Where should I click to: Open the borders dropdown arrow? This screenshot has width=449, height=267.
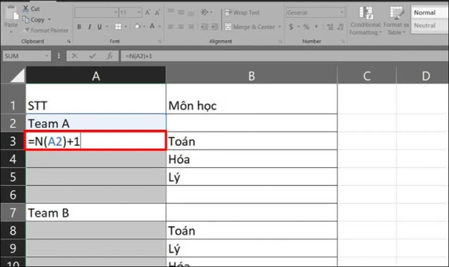pyautogui.click(x=126, y=27)
